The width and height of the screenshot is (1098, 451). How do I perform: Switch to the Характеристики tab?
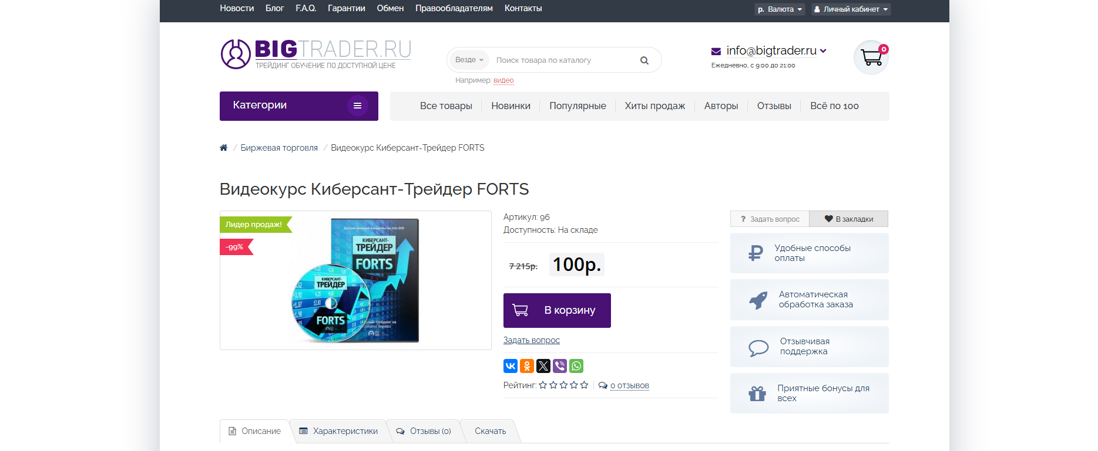[338, 431]
